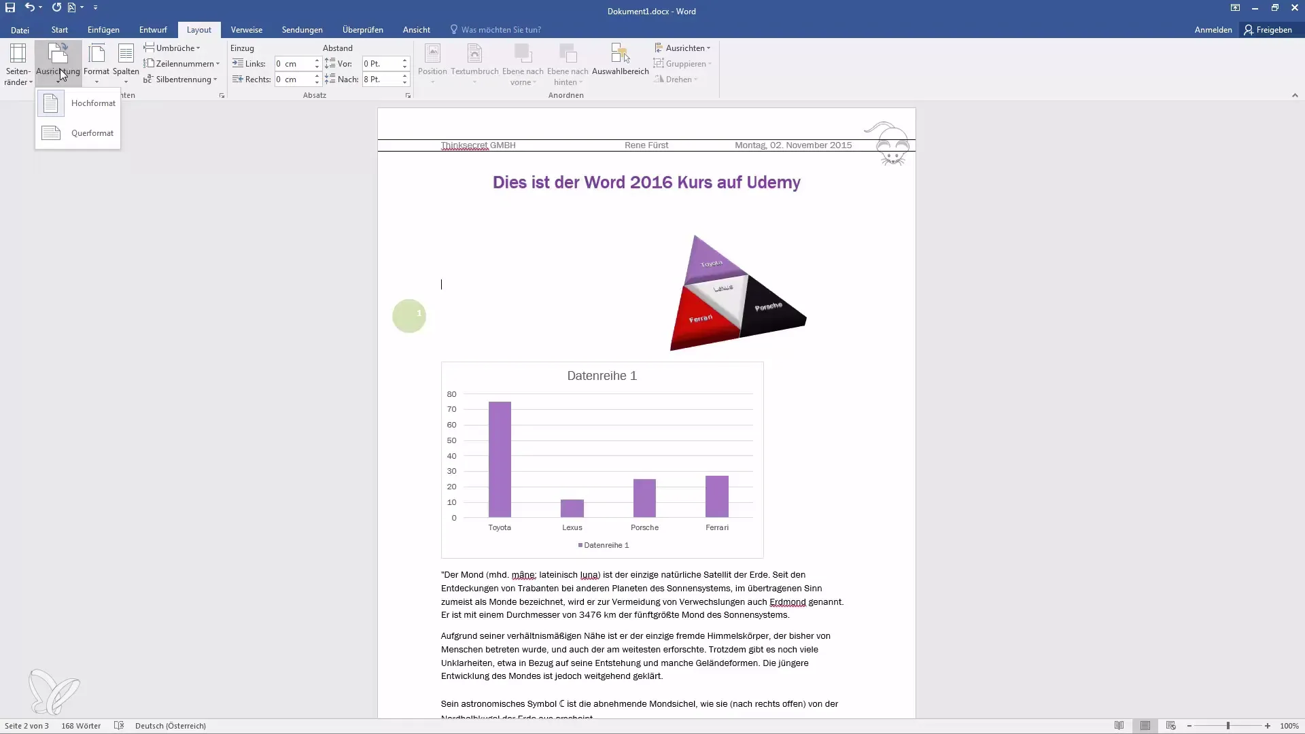Click the Einzug Rechts indent field
The height and width of the screenshot is (734, 1305).
(293, 80)
